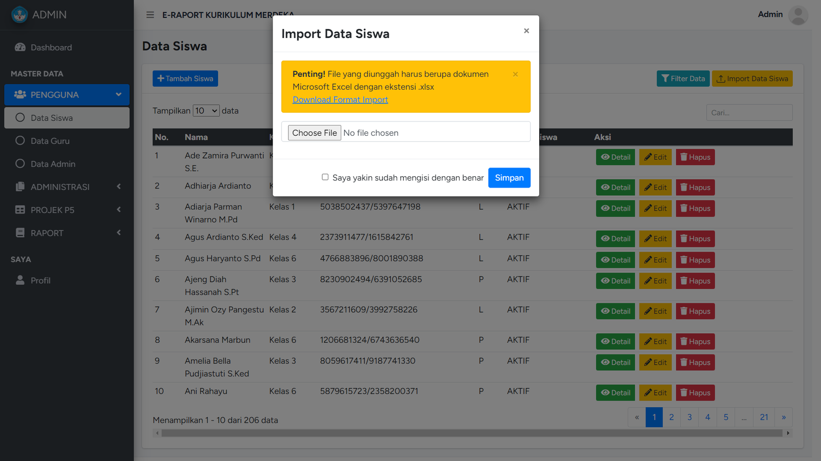The height and width of the screenshot is (461, 821).
Task: Select Data Guru radio-style menu item
Action: click(50, 141)
